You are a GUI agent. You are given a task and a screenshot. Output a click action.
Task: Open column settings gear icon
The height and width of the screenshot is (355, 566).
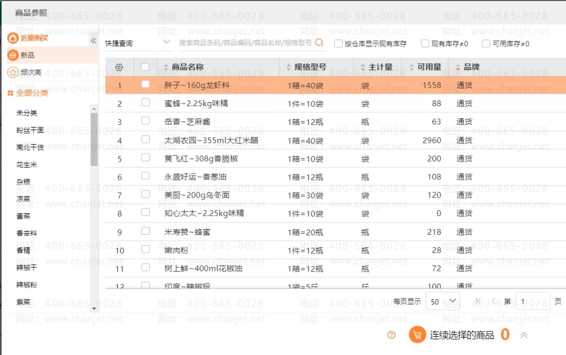coord(119,67)
